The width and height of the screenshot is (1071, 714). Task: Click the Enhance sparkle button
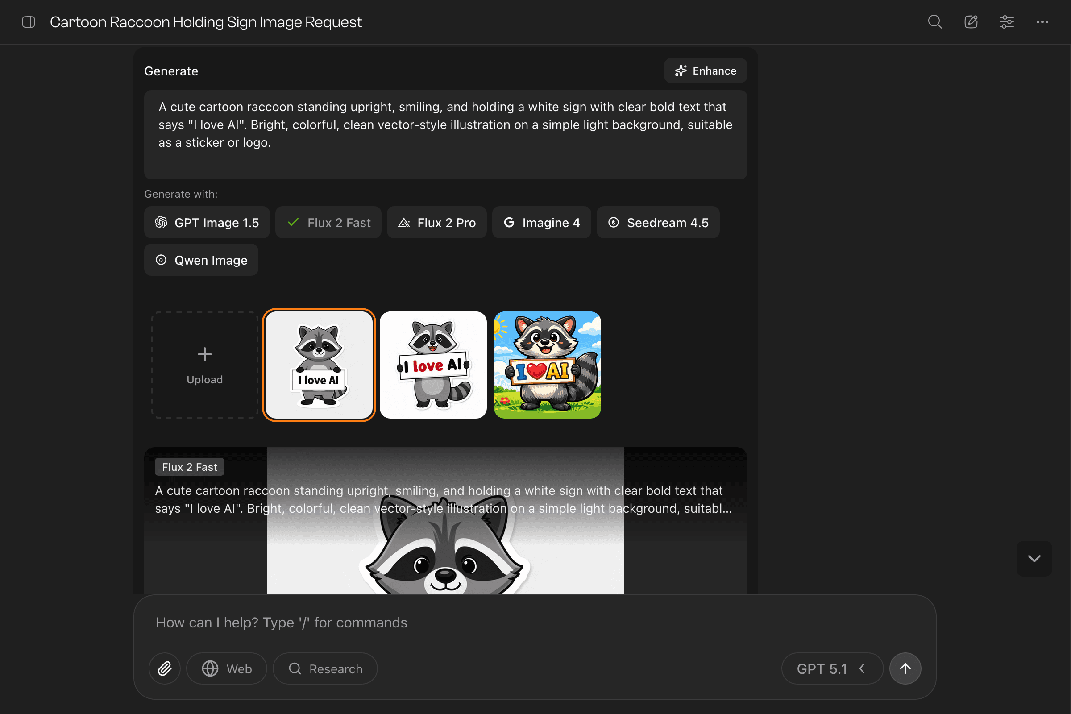tap(705, 71)
